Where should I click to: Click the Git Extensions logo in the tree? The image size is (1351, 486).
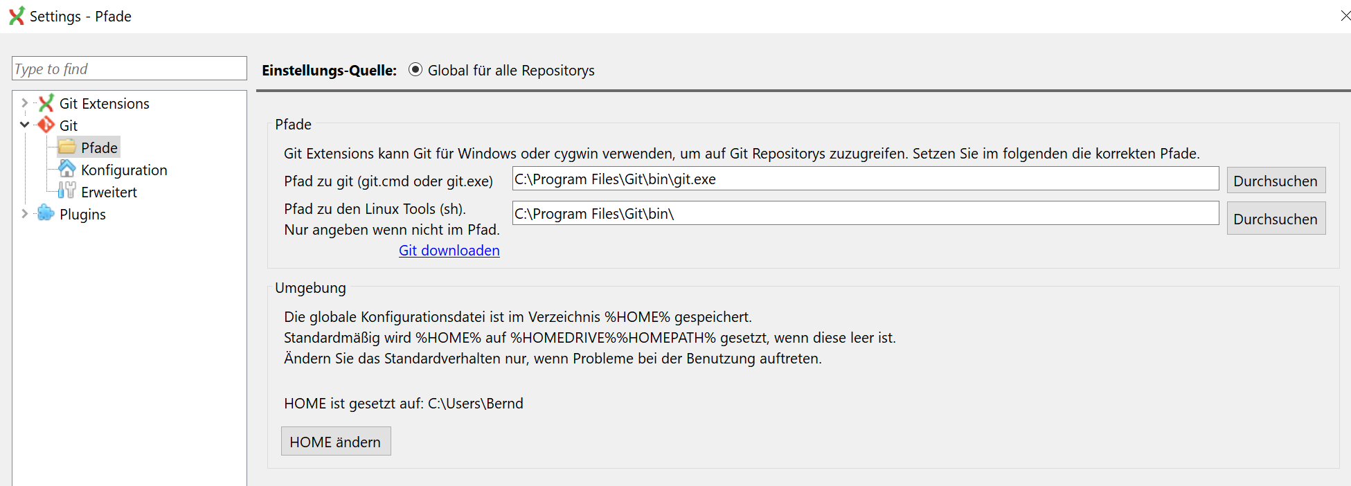tap(45, 102)
